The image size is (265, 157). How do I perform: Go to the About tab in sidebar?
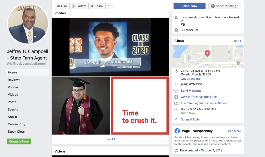[12, 117]
